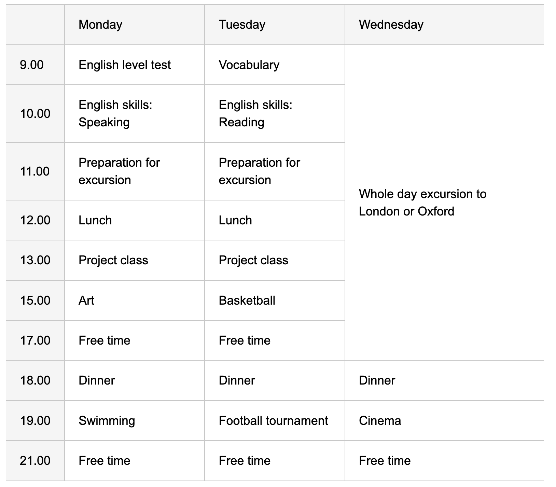
Task: Click the 9.00 time label
Action: coord(32,65)
